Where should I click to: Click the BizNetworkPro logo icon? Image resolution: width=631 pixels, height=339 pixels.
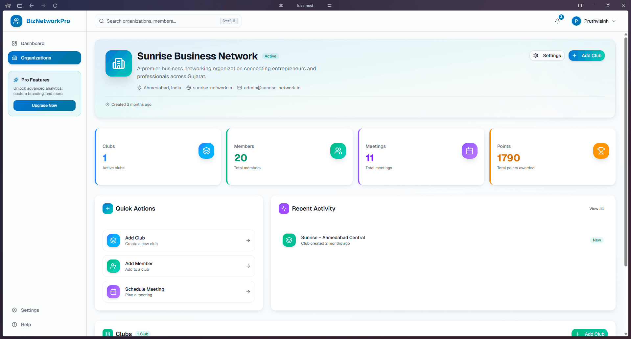click(16, 21)
